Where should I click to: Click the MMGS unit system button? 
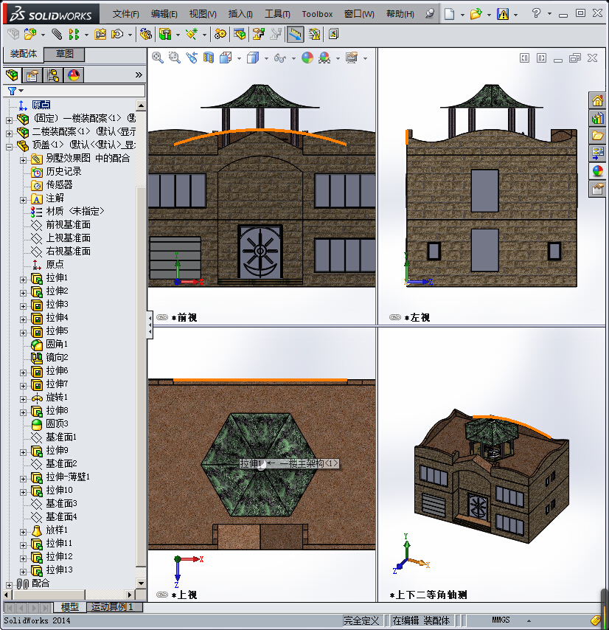501,620
